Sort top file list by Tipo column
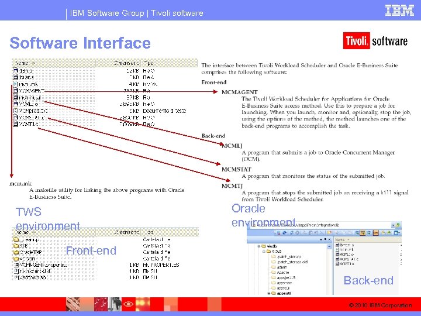The width and height of the screenshot is (421, 316). point(169,63)
